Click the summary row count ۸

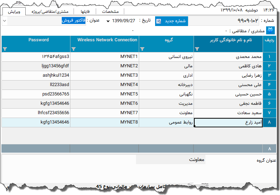point(270,149)
